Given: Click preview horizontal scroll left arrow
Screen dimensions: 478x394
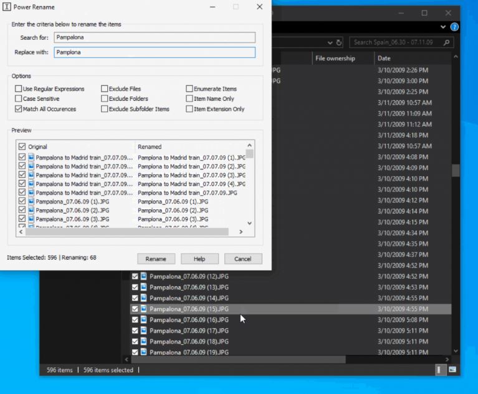Looking at the screenshot, I should [x=21, y=232].
